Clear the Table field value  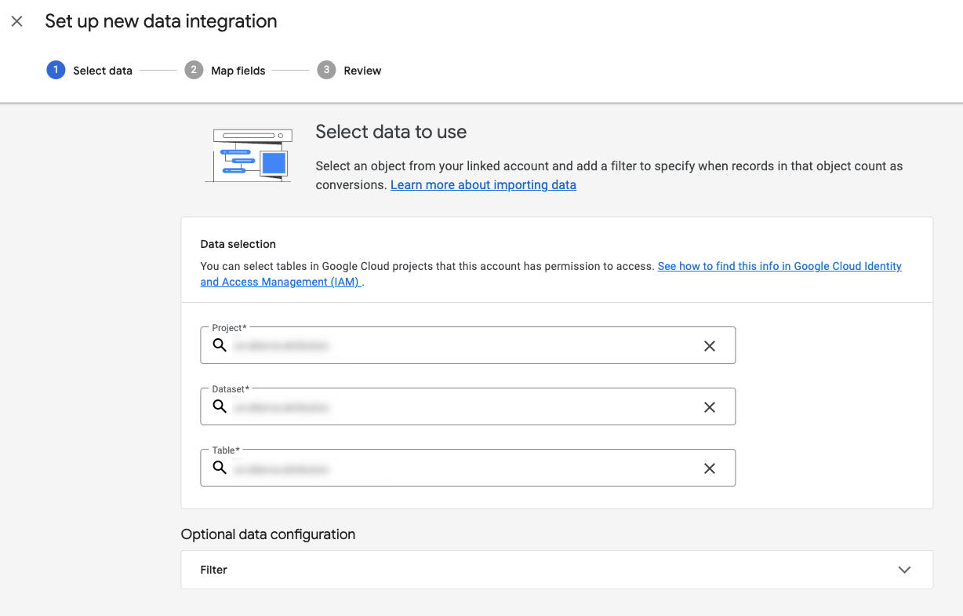coord(710,468)
